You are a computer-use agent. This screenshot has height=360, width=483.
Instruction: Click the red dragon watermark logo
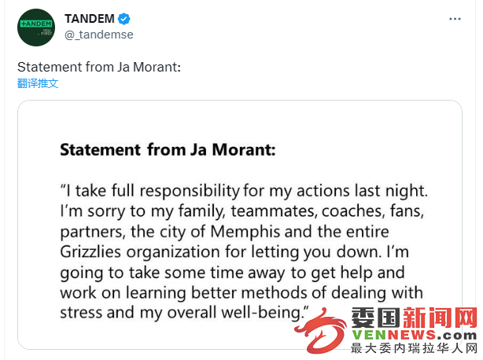[320, 331]
